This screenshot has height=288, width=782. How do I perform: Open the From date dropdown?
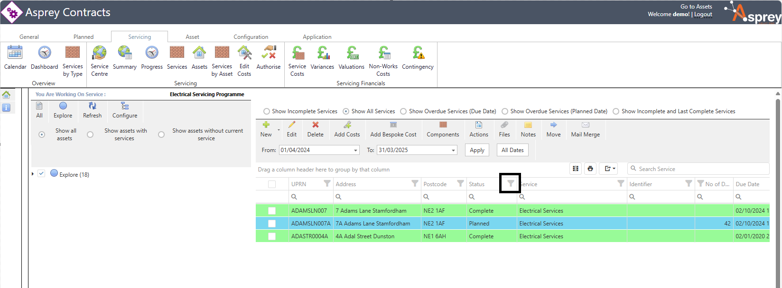coord(355,150)
